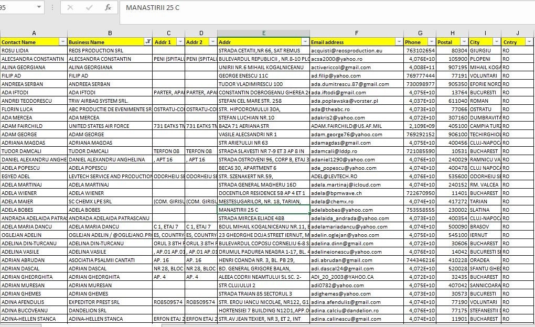Open Business Name applied filter button
The width and height of the screenshot is (535, 327).
coord(148,41)
